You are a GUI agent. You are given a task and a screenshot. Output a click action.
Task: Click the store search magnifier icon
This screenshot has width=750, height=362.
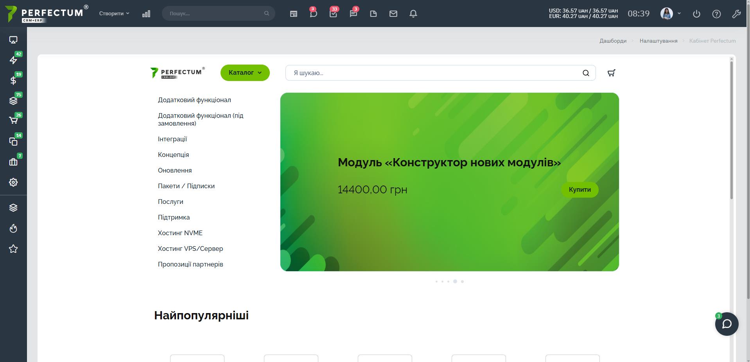pyautogui.click(x=586, y=73)
